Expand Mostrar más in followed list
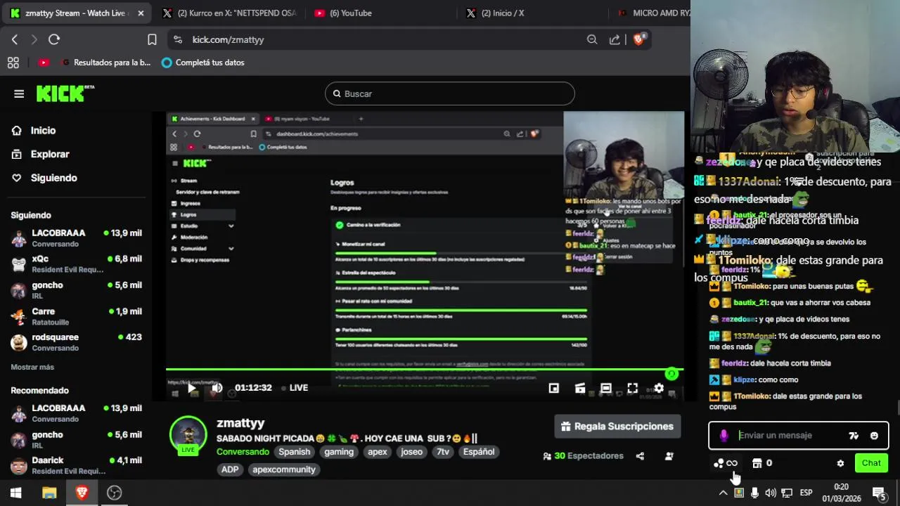The image size is (900, 506). point(32,367)
